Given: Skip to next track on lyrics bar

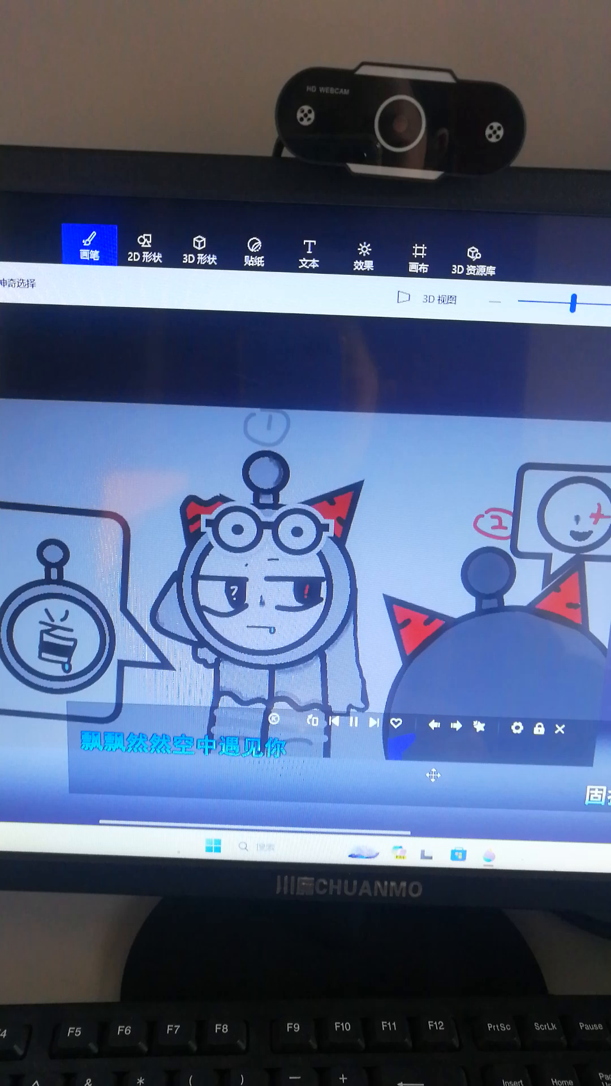Looking at the screenshot, I should click(x=374, y=722).
